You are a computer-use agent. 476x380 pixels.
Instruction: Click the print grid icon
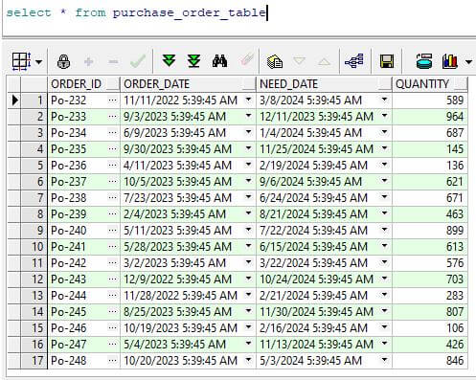click(x=424, y=61)
